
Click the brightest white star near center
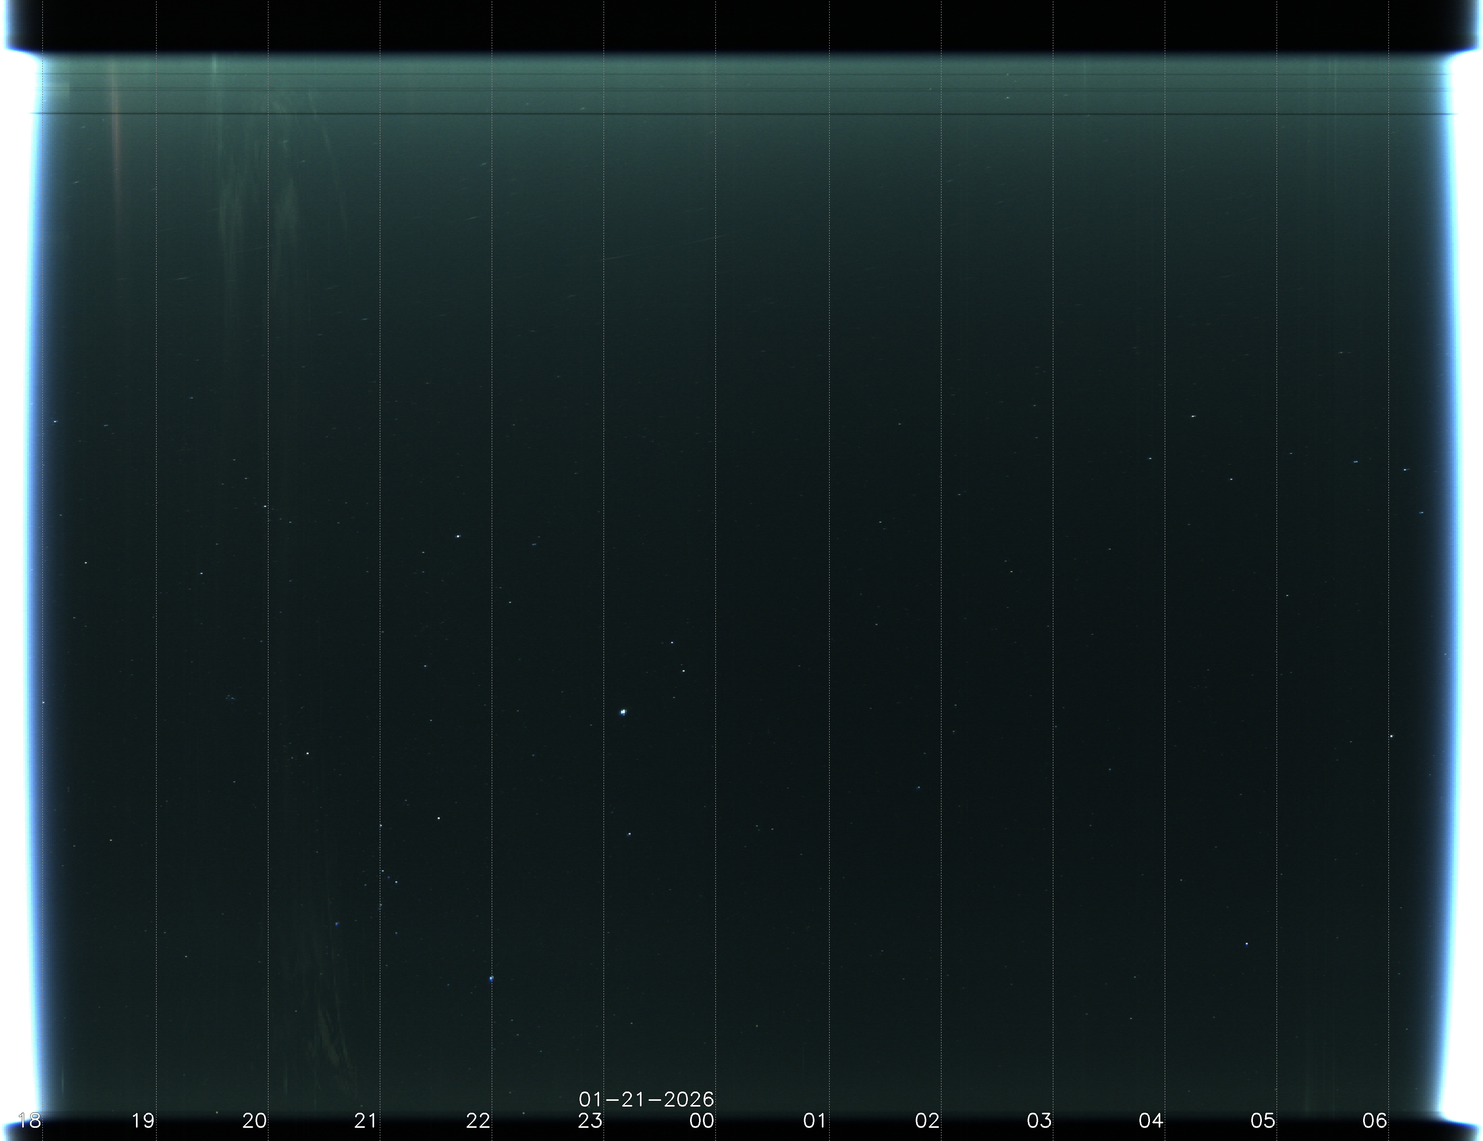(623, 712)
